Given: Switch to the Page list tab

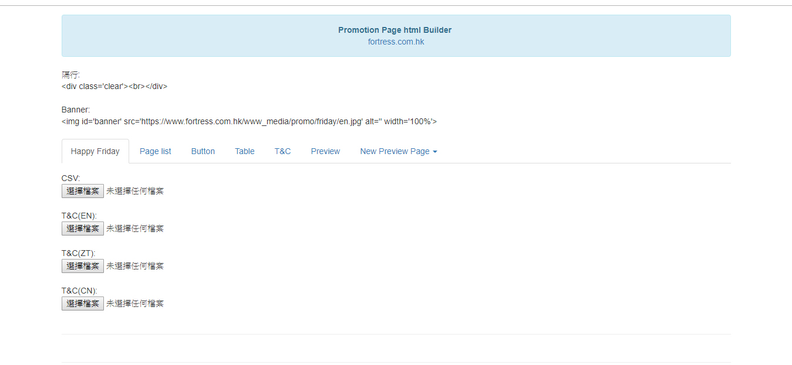Looking at the screenshot, I should (x=156, y=151).
